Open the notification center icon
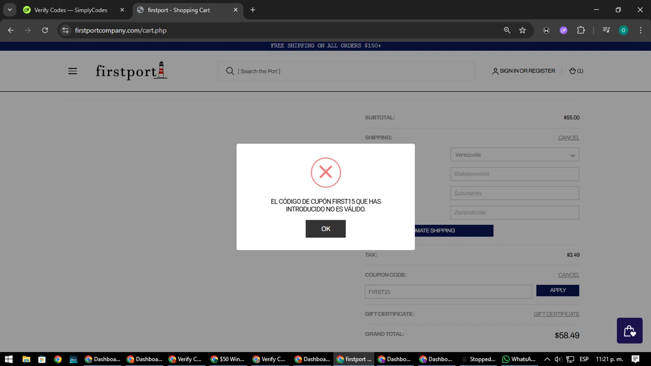 635,359
